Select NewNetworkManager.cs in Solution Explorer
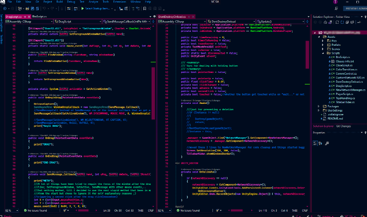367x217 pixels. click(x=350, y=90)
